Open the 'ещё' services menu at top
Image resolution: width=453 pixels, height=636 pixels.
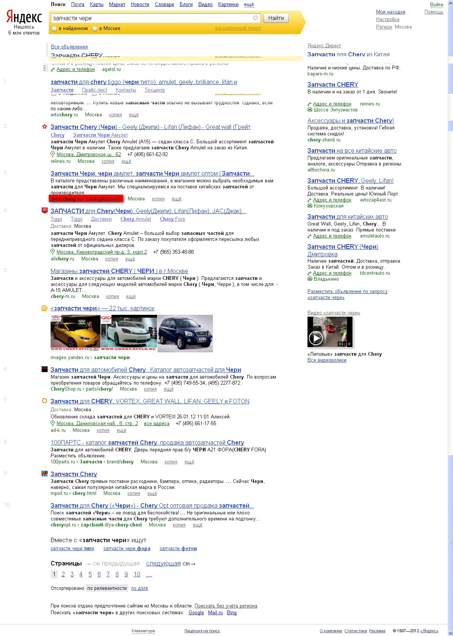tap(249, 5)
